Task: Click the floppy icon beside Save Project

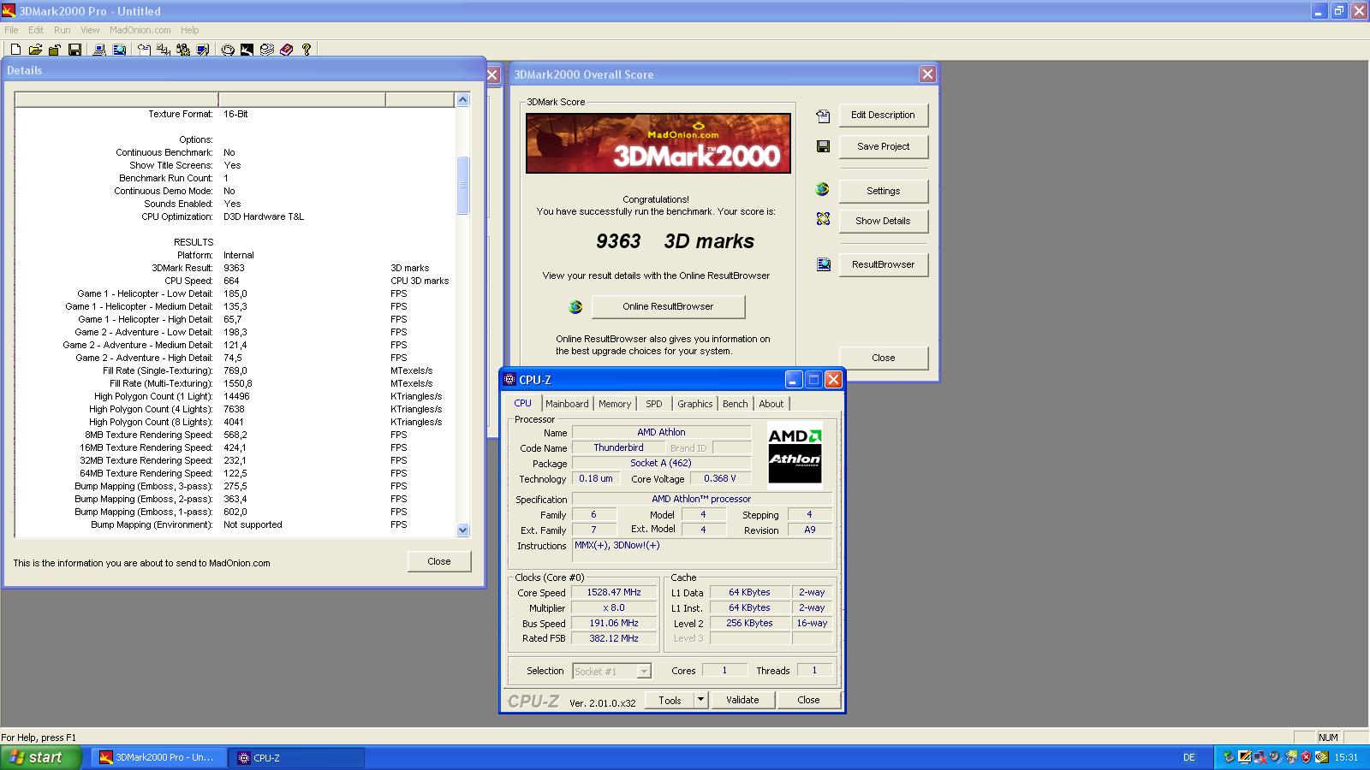Action: [823, 146]
